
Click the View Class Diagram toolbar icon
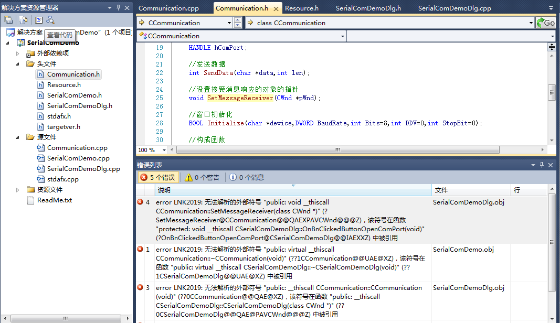point(50,20)
